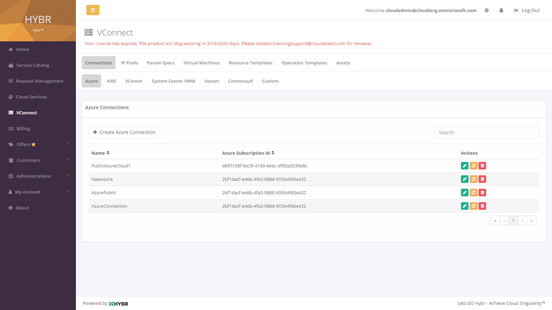Click the HYBR logo in sidebar header
This screenshot has width=552, height=310.
pos(38,21)
